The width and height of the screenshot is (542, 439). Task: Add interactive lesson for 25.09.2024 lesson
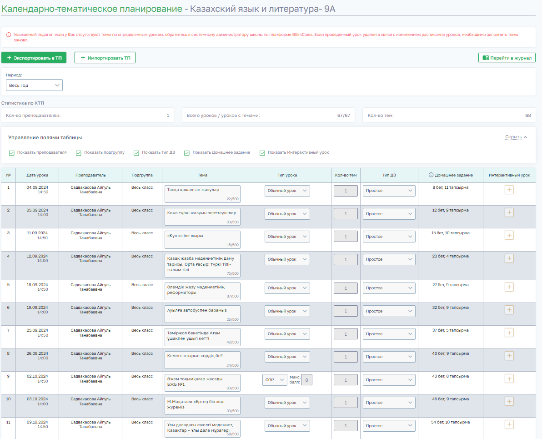coord(509,333)
